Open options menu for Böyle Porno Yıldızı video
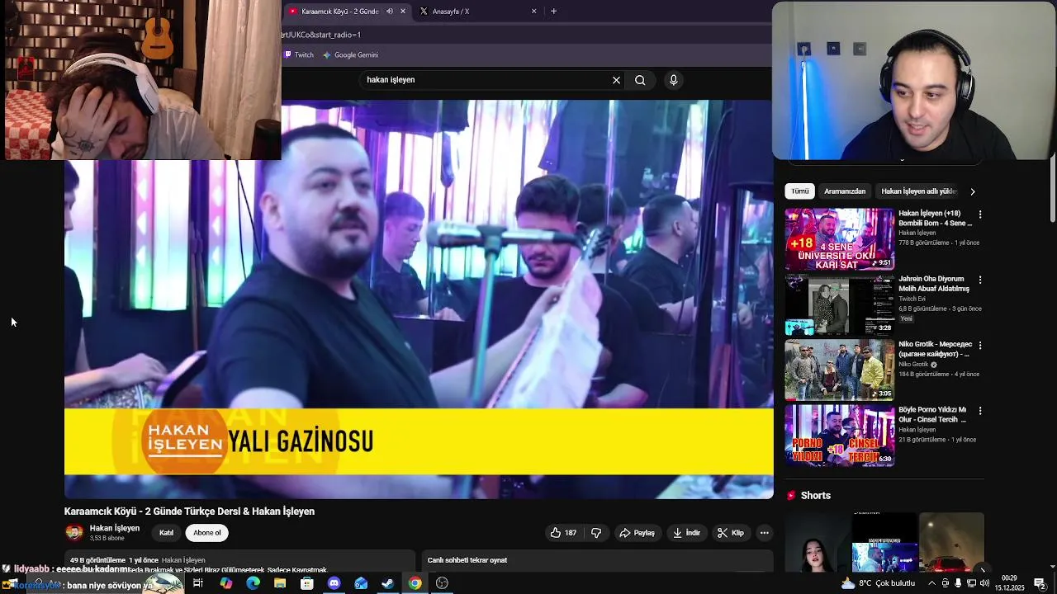Image resolution: width=1057 pixels, height=594 pixels. point(980,411)
